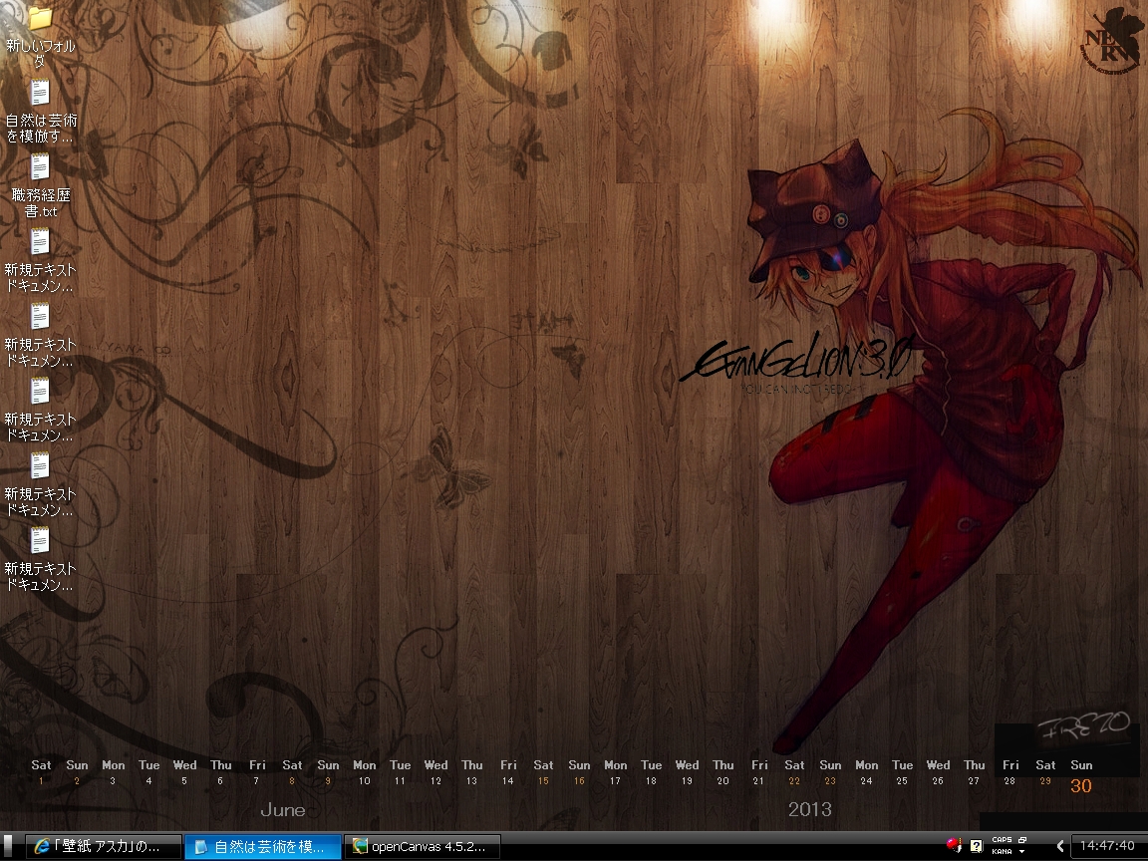Image resolution: width=1148 pixels, height=861 pixels.
Task: Click the 14:47:40 taskbar clock
Action: coord(1107,846)
